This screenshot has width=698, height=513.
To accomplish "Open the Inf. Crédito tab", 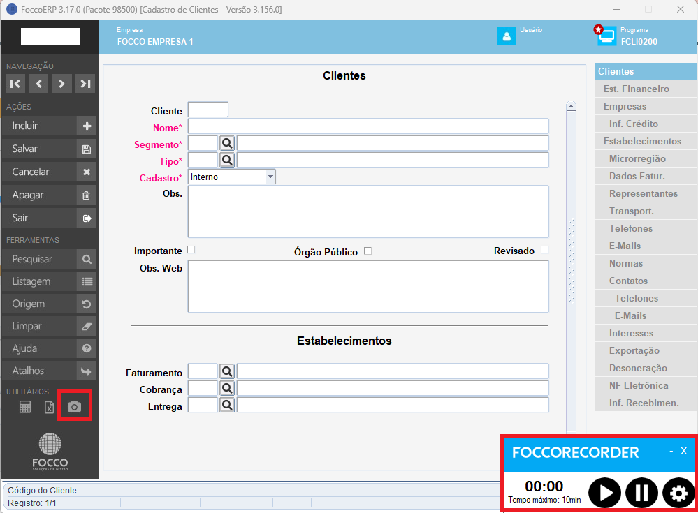I will coord(646,124).
